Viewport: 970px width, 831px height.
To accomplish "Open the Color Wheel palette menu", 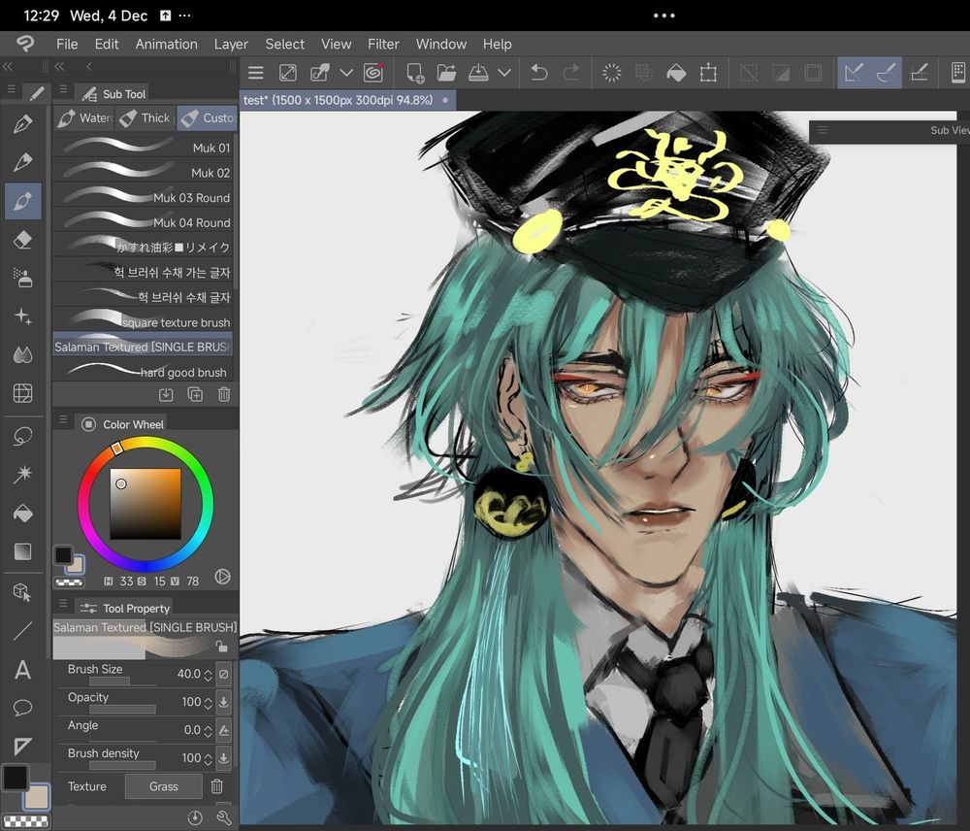I will (63, 419).
